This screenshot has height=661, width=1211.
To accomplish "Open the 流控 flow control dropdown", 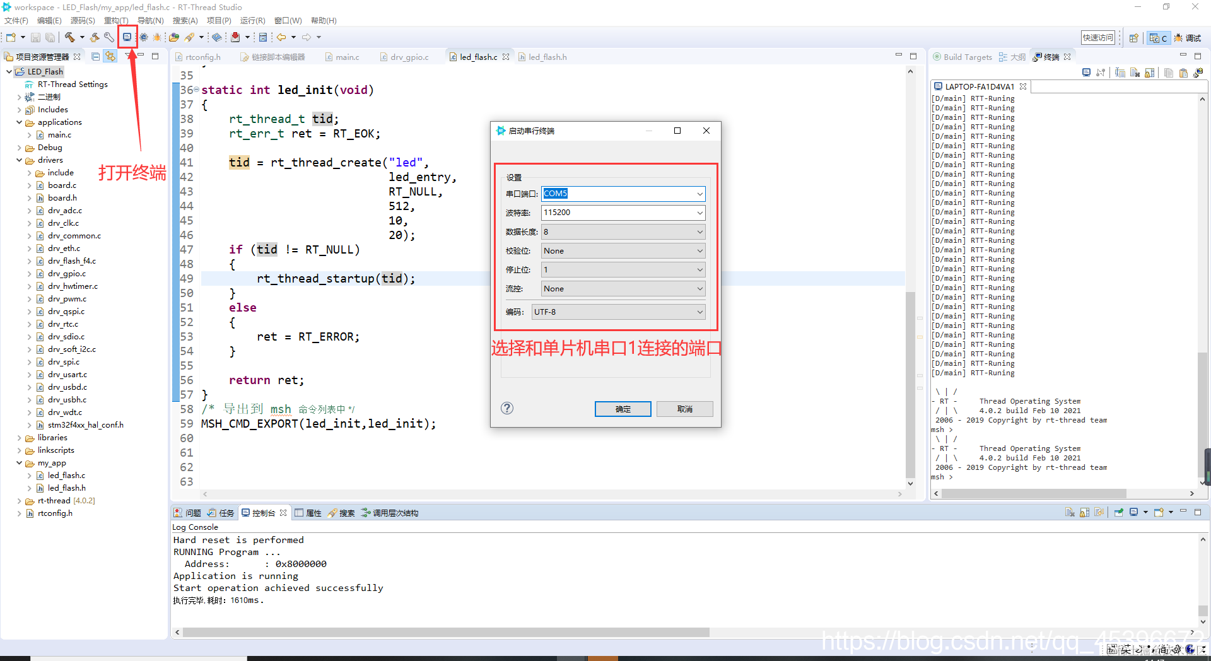I will pos(623,288).
